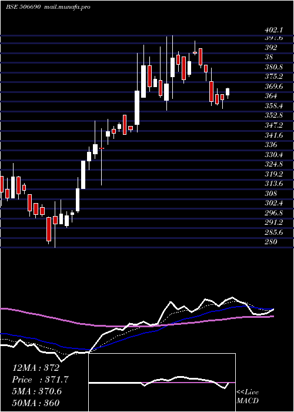Click the 280 price axis label
This screenshot has height=412, width=294.
[x=271, y=242]
